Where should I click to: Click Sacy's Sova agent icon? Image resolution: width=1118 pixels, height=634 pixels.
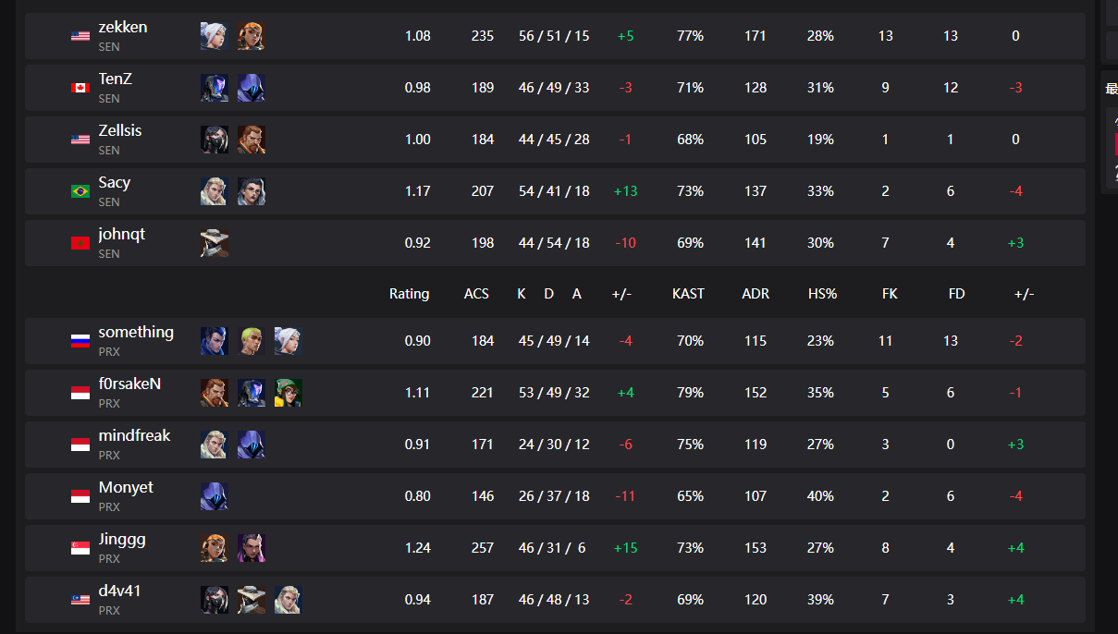click(214, 191)
